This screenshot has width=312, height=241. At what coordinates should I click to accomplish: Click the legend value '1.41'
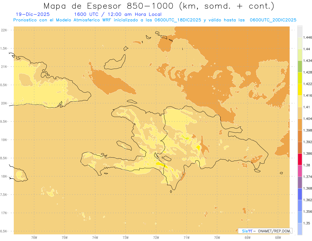[307, 107]
